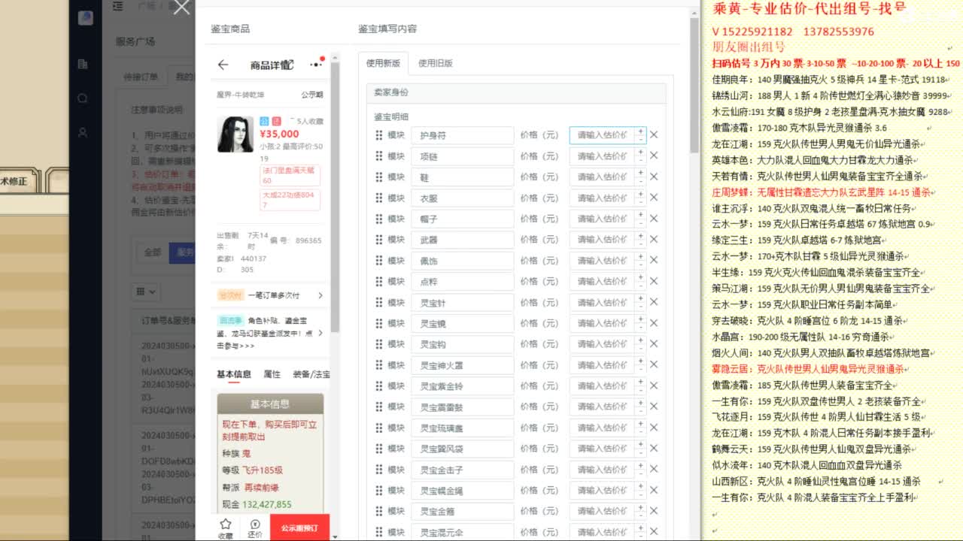963x541 pixels.
Task: Delete the 灵宝金箍 row with its X
Action: [654, 511]
